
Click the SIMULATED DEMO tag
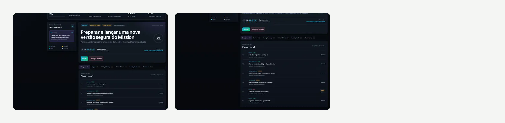95,25
